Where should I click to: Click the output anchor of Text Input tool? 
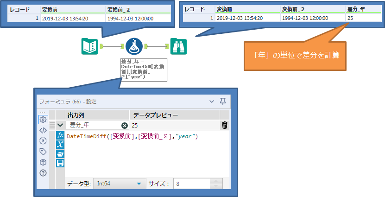(x=101, y=46)
